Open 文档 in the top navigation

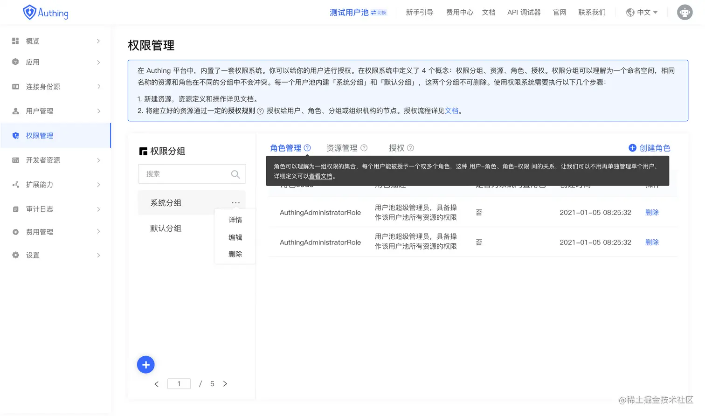coord(489,13)
